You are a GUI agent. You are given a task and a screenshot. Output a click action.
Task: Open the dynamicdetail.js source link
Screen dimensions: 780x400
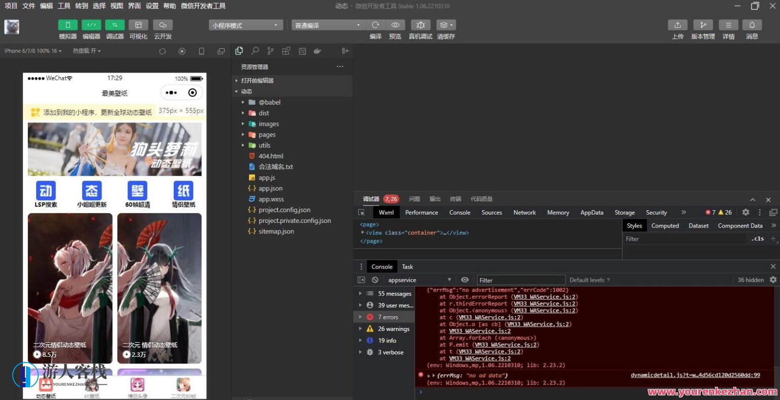coord(695,375)
